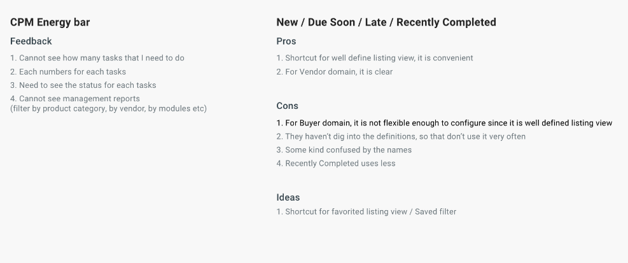Viewport: 628px width, 263px height.
Task: Click 'They haven't dig into the definitions' line
Action: click(x=401, y=137)
